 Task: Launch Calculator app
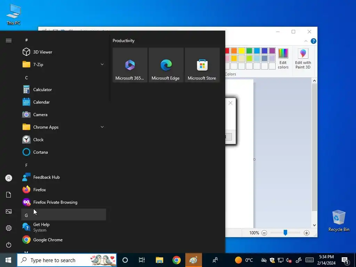tap(64, 89)
